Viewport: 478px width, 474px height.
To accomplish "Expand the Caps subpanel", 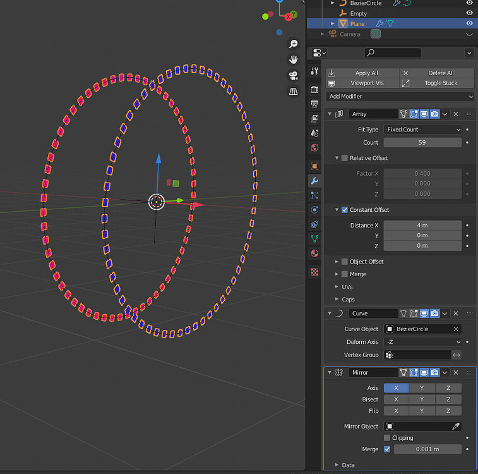I will point(337,299).
